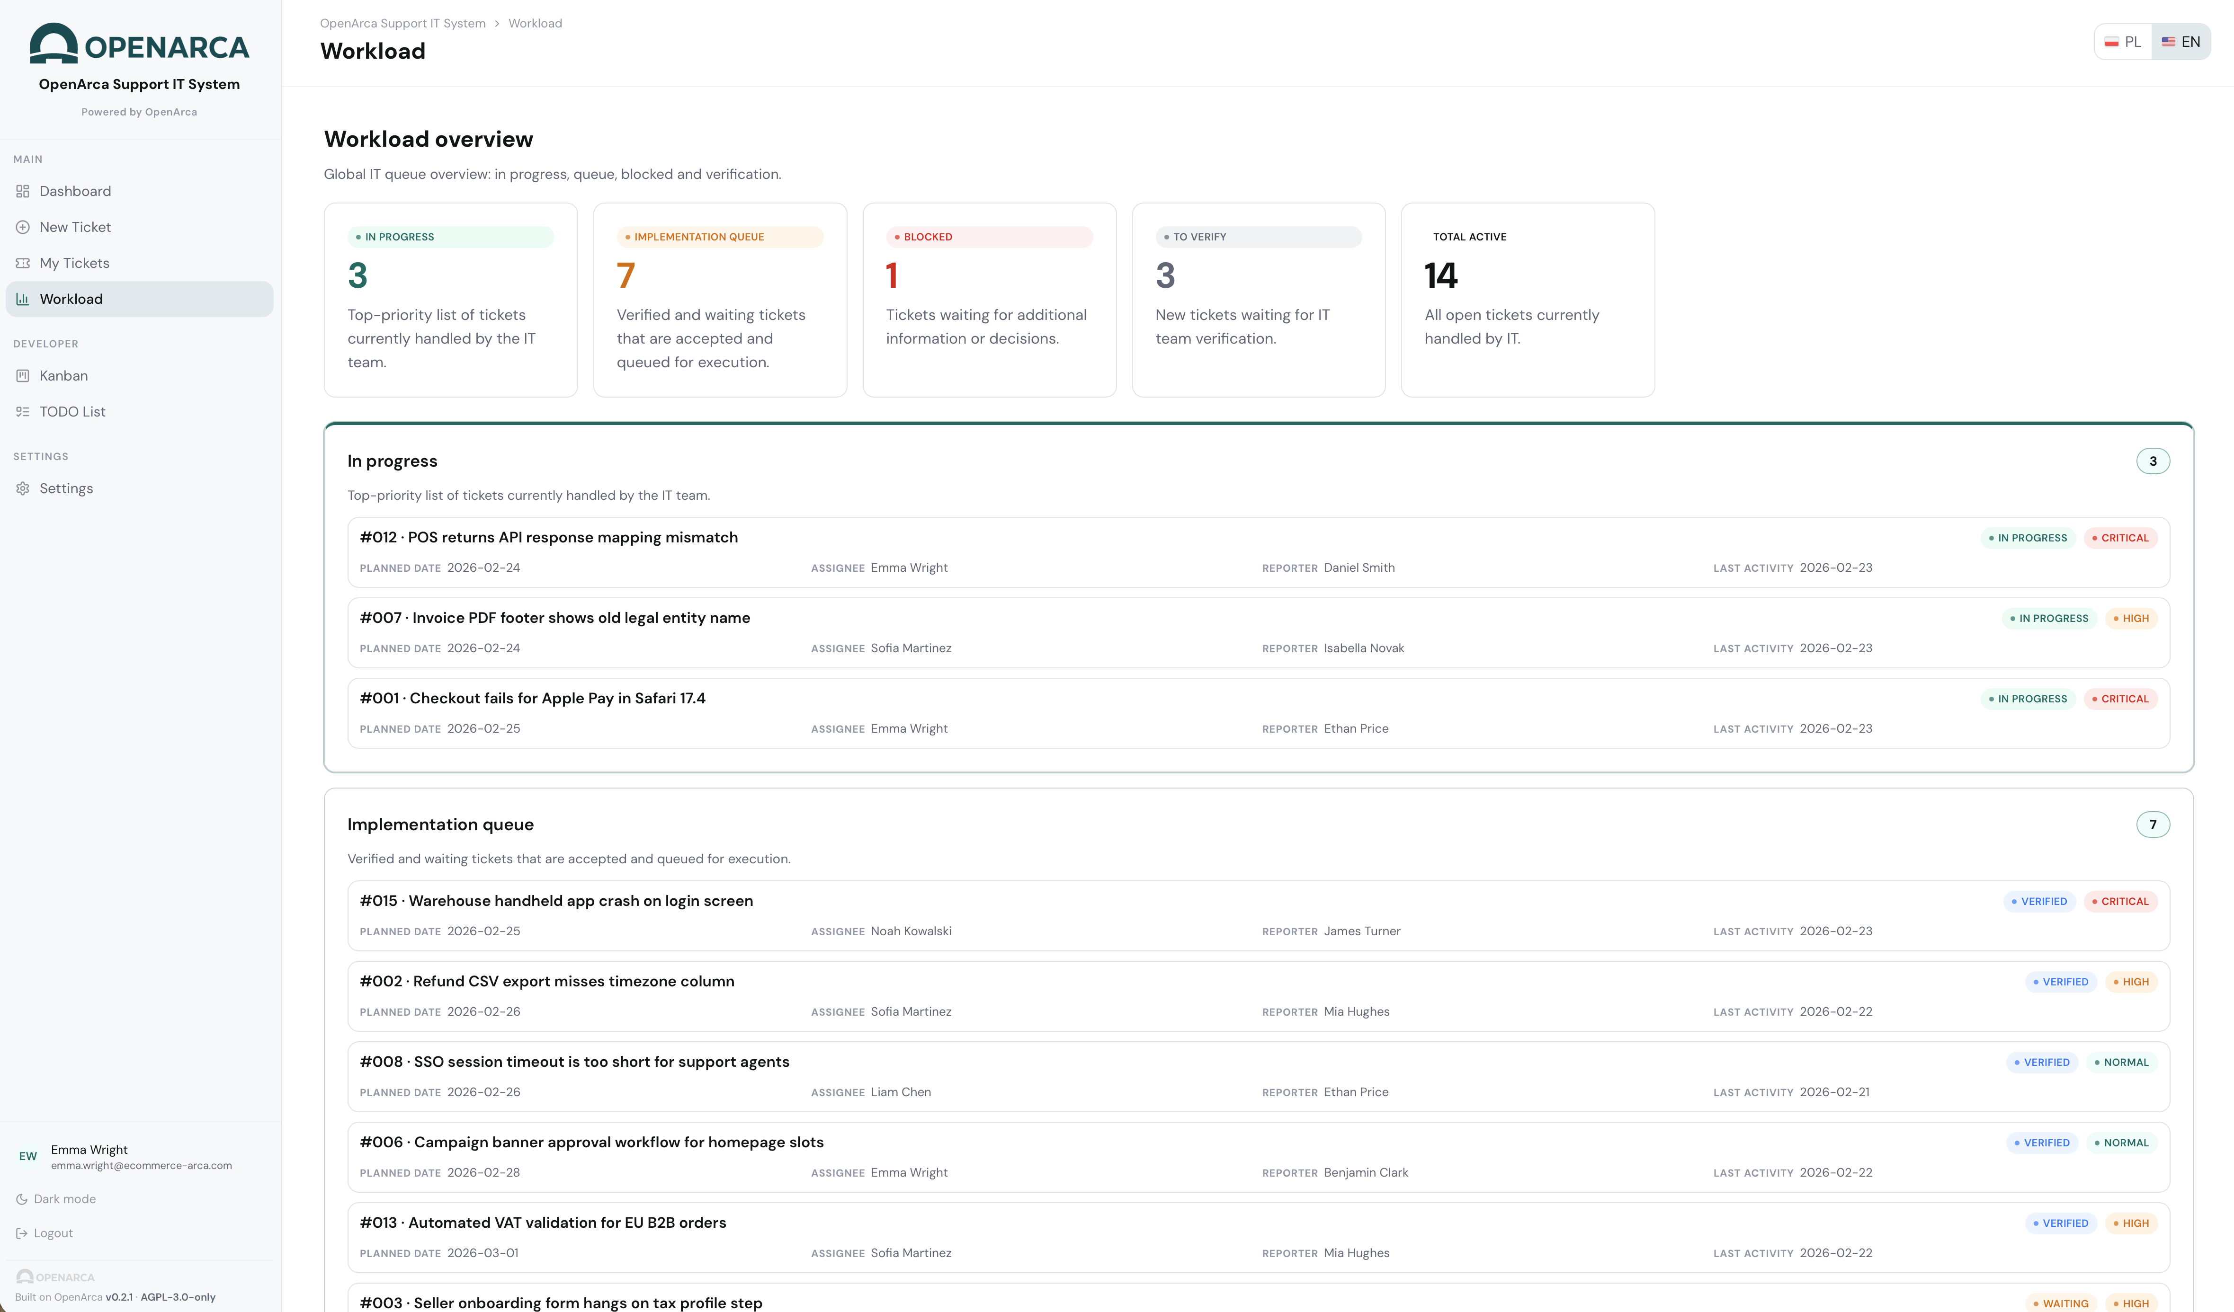
Task: Click Emma Wright's EW avatar
Action: click(x=27, y=1156)
